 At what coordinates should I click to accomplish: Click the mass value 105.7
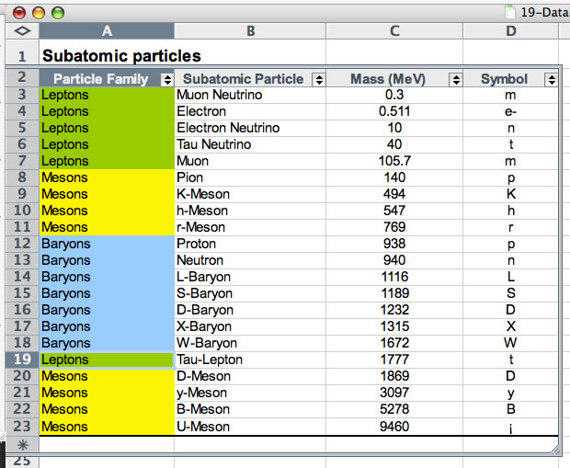tap(394, 161)
